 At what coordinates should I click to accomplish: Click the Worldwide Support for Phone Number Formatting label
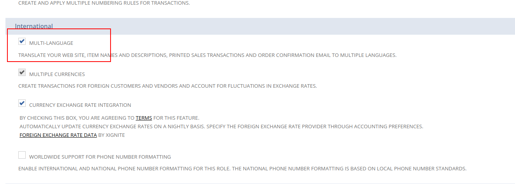(100, 157)
